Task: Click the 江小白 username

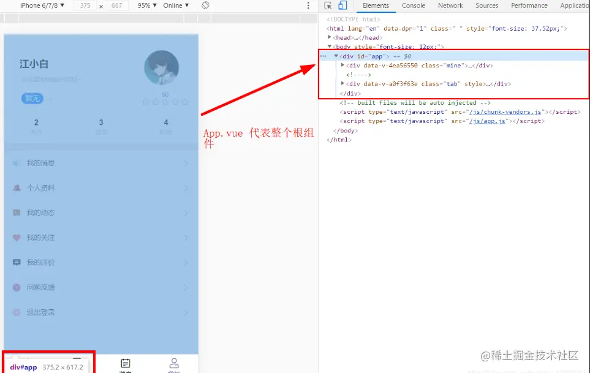Action: point(34,64)
